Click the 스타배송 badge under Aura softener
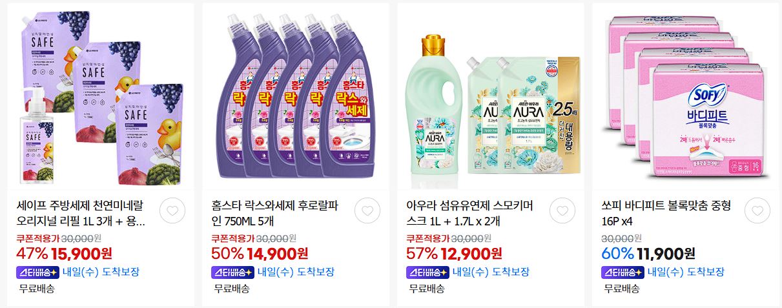Image resolution: width=782 pixels, height=308 pixels. [428, 272]
